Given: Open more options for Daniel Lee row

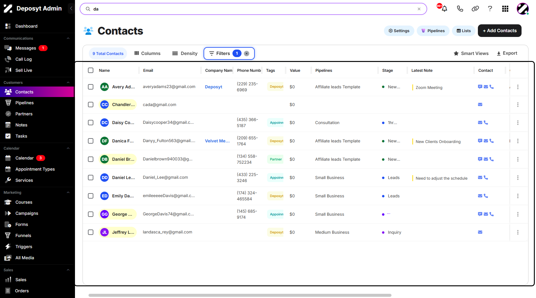Looking at the screenshot, I should pyautogui.click(x=518, y=178).
